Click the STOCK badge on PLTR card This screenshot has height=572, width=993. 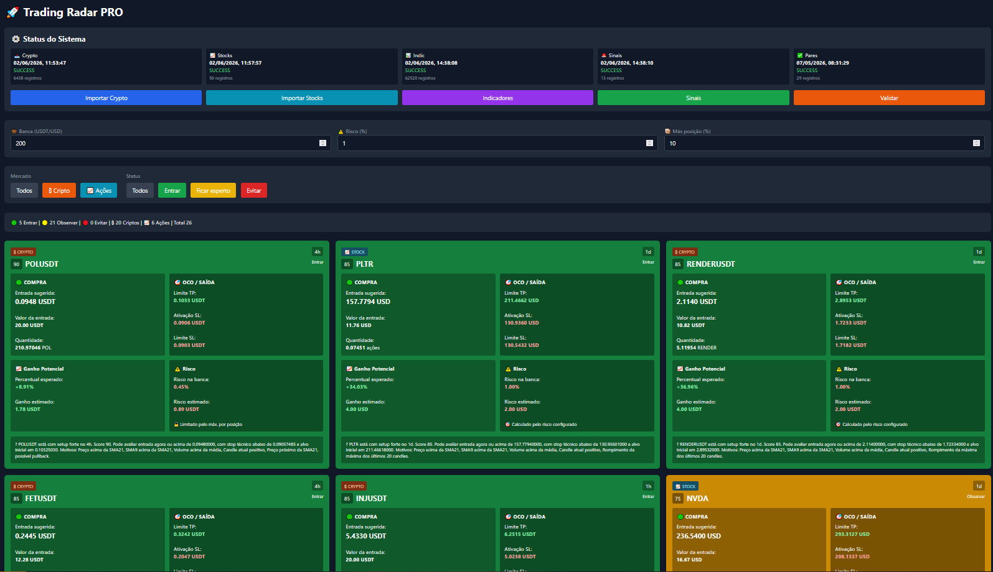click(355, 252)
